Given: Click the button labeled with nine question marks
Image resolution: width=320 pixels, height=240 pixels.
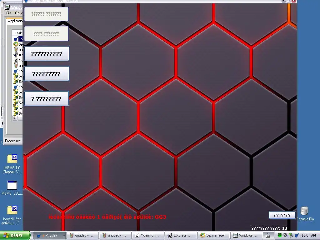Looking at the screenshot, I should tap(47, 74).
